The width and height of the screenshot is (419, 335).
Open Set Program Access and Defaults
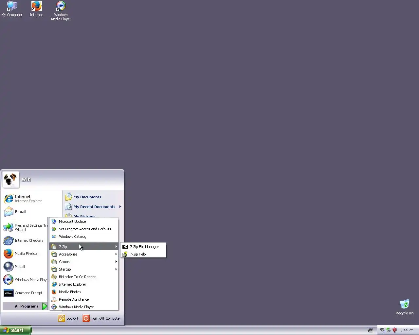pos(84,229)
